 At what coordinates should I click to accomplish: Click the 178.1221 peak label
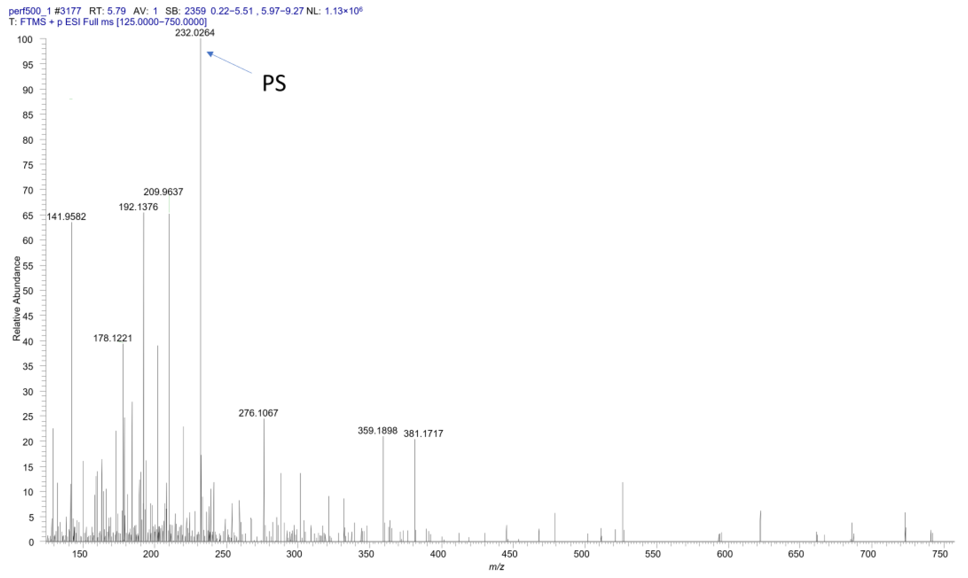113,338
